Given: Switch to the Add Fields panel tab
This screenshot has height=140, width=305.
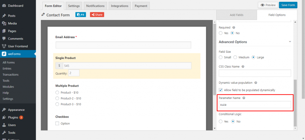Looking at the screenshot, I should click(x=236, y=15).
